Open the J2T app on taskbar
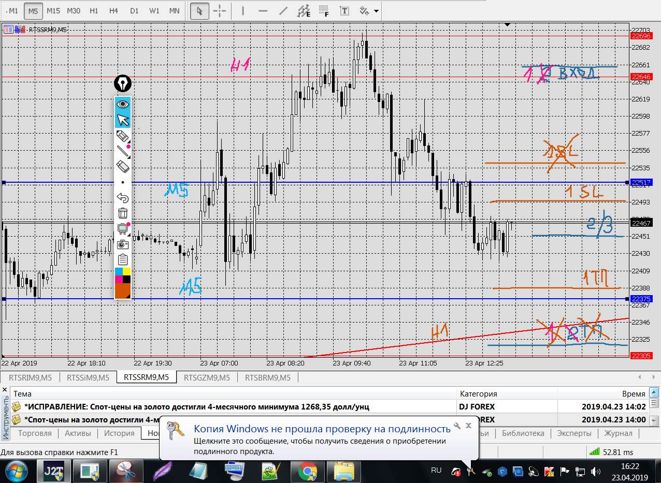 click(53, 471)
